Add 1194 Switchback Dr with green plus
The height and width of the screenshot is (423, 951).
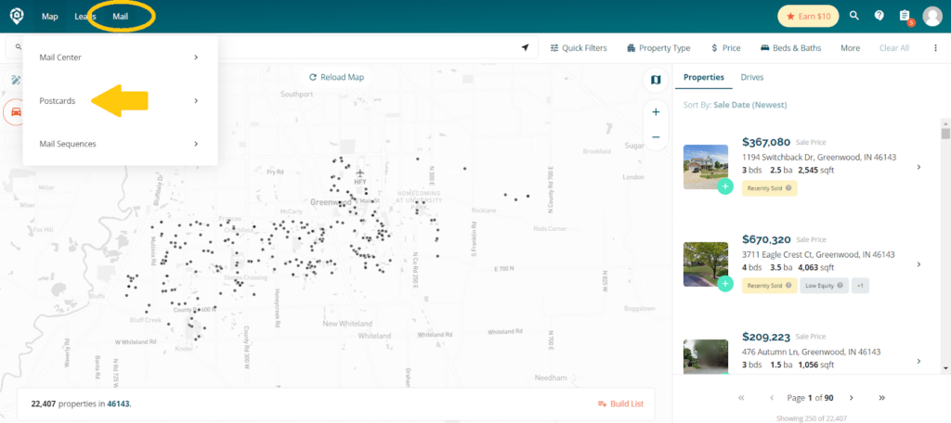(x=724, y=186)
